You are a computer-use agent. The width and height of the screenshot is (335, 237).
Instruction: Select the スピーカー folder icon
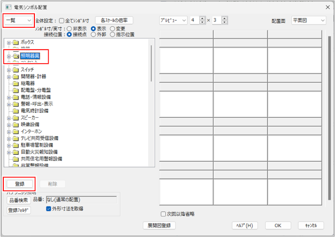click(15, 117)
